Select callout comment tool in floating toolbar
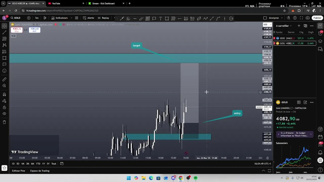This screenshot has height=182, width=324. coord(154,18)
